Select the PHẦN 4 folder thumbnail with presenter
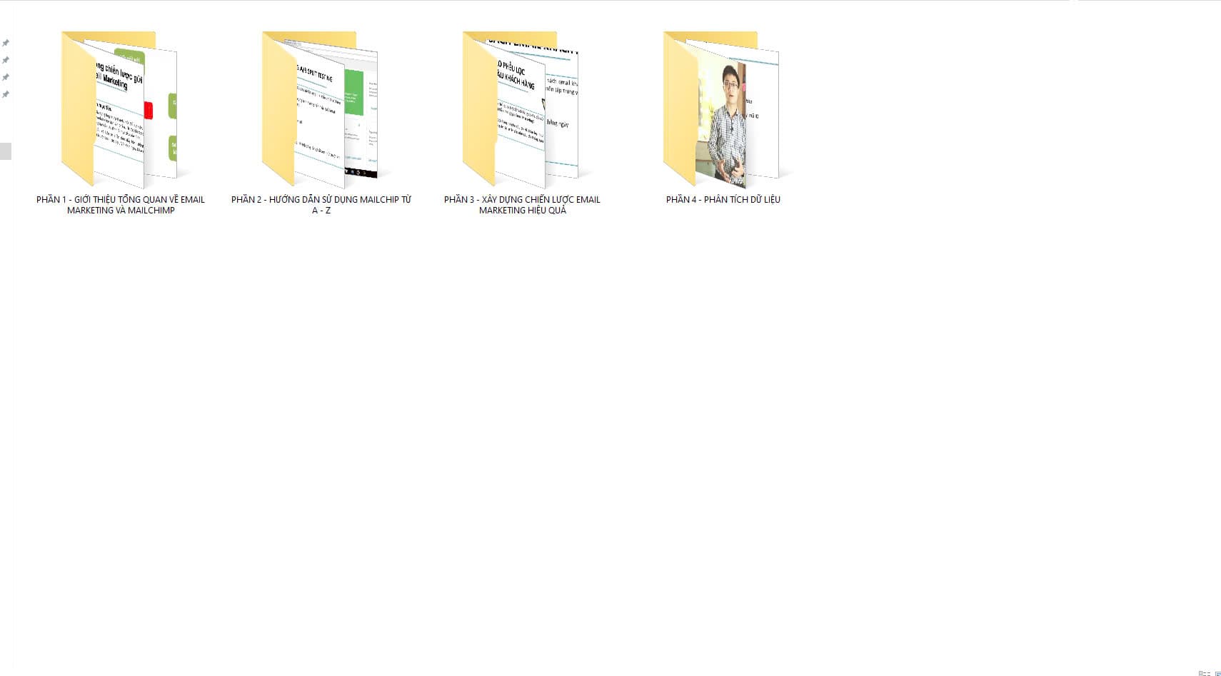Viewport: 1221px width, 676px height. click(721, 109)
